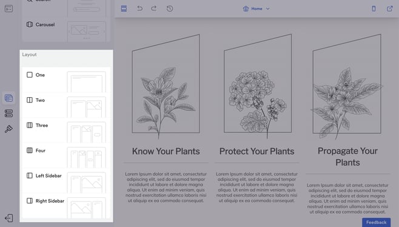The width and height of the screenshot is (399, 227).
Task: Select the highlighted blocks icon in sidebar
Action: pyautogui.click(x=8, y=98)
